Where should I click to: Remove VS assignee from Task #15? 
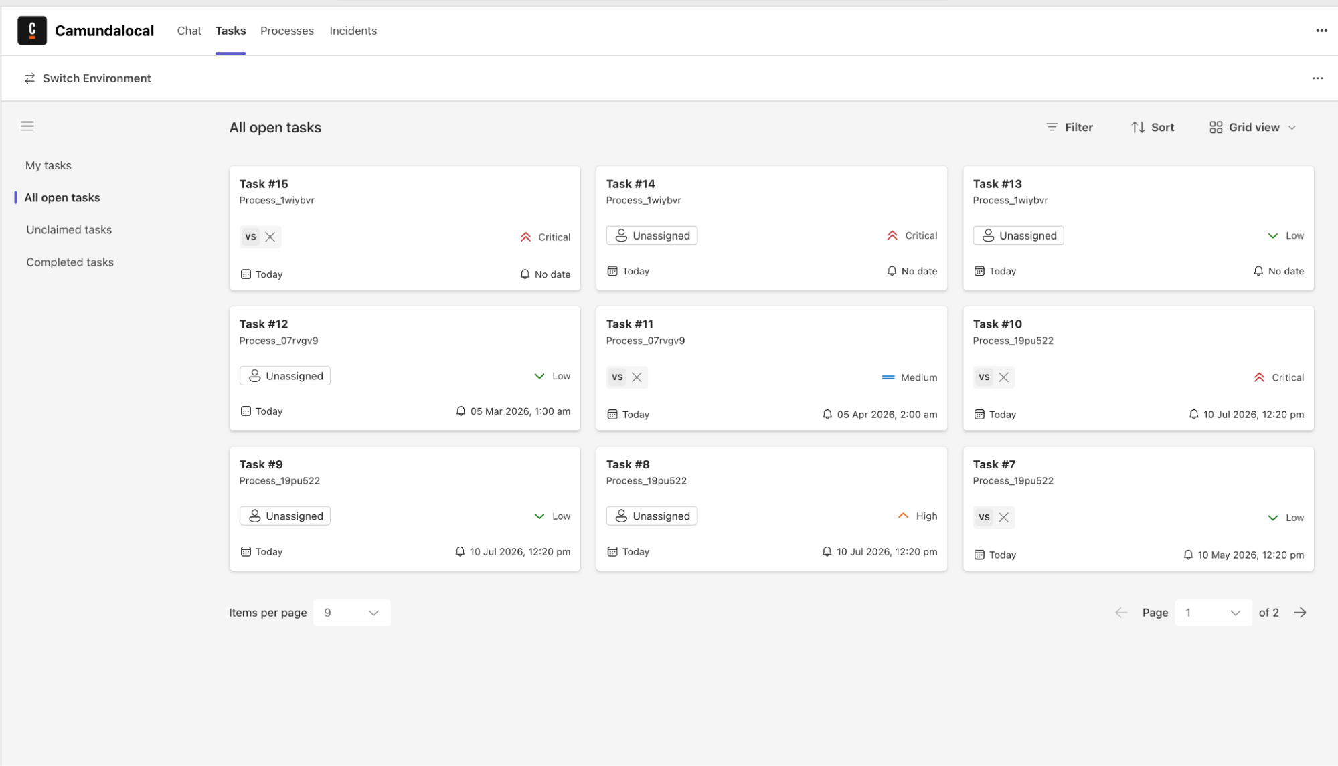270,237
